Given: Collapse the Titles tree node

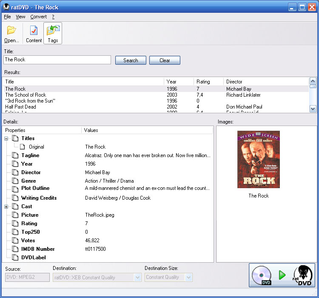Looking at the screenshot, I should tap(6, 138).
